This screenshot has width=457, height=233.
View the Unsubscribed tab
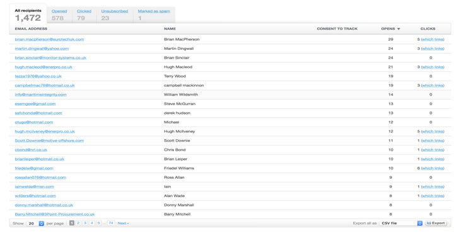[115, 11]
